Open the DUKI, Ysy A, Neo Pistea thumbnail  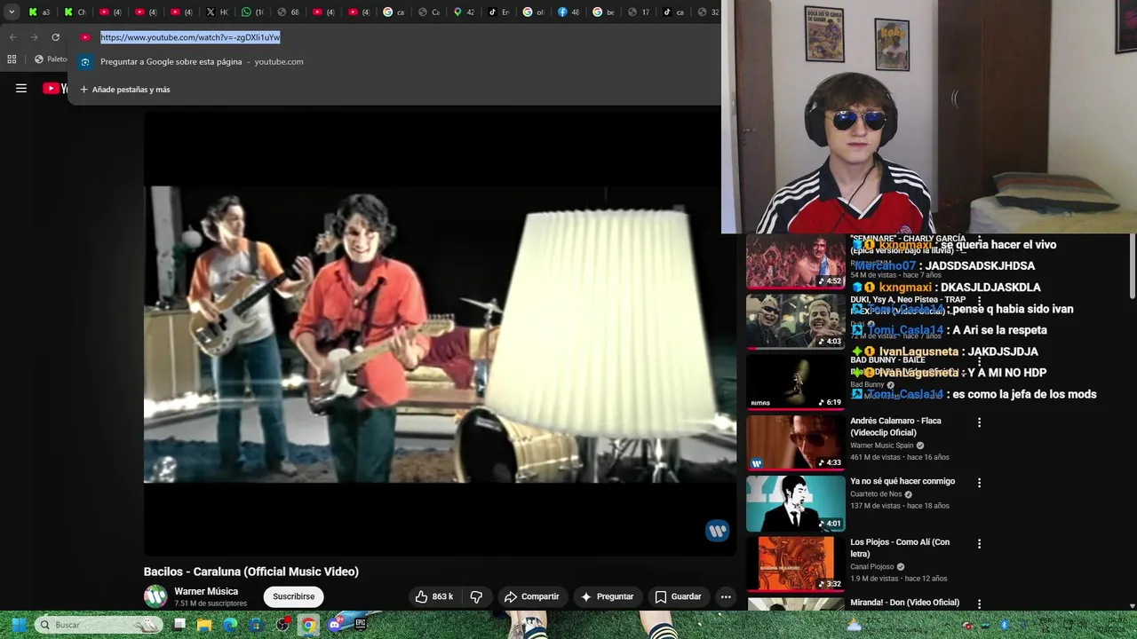[x=796, y=322]
